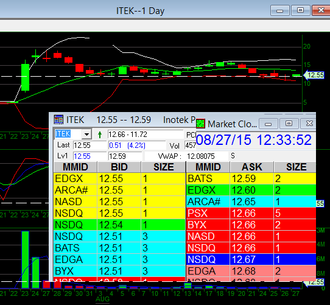Viewport: 330px width, 305px height.
Task: Select the BATS bid row at 12.51
Action: coord(119,248)
